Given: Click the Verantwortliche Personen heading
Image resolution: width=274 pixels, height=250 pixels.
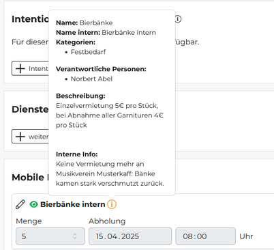Looking at the screenshot, I should (x=101, y=69).
